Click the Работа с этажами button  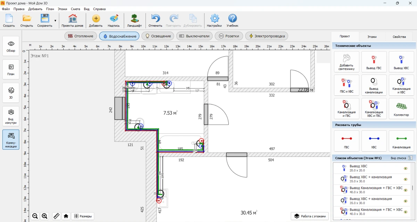pos(310,216)
